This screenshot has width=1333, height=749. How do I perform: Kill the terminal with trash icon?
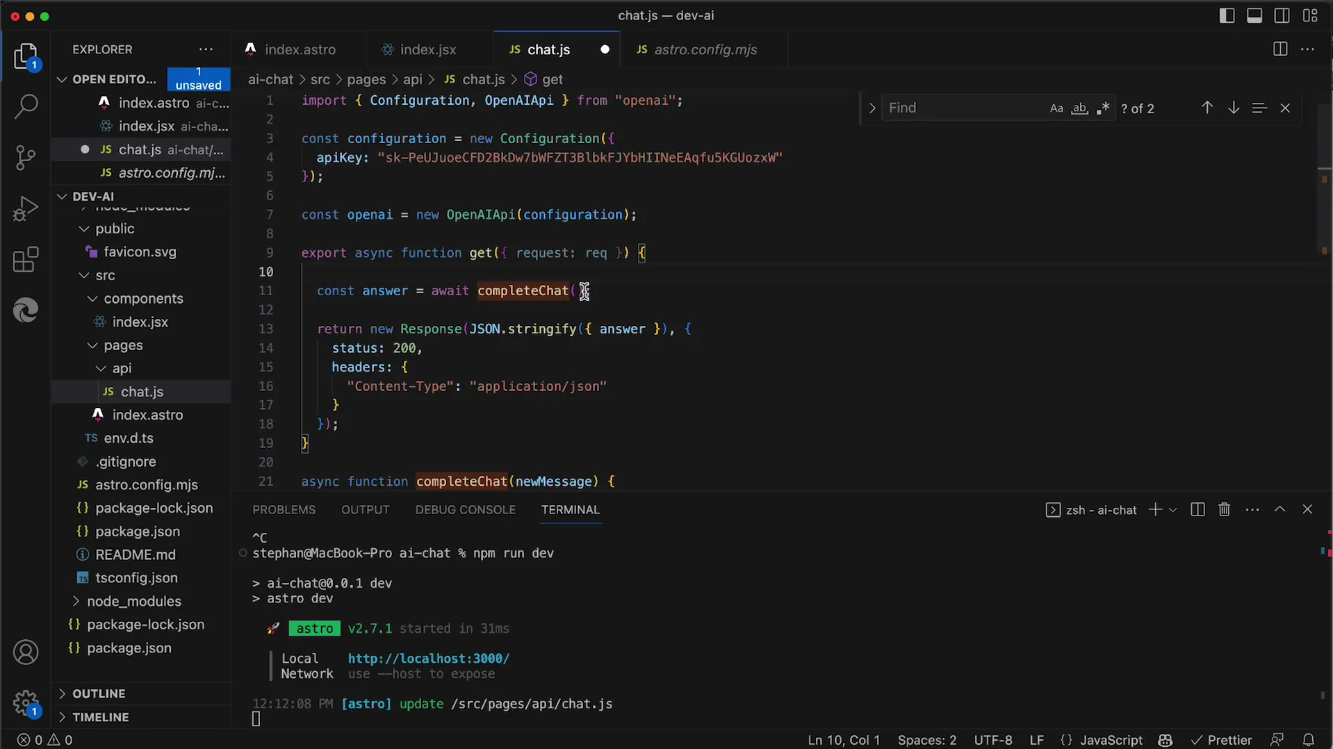(1225, 510)
